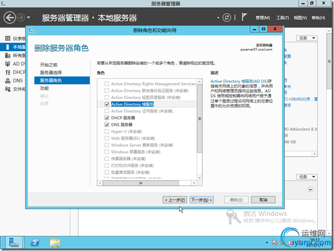This screenshot has height=251, width=334.
Task: Toggle Active Directory 轻型目录服务 checkbox
Action: pos(107,97)
